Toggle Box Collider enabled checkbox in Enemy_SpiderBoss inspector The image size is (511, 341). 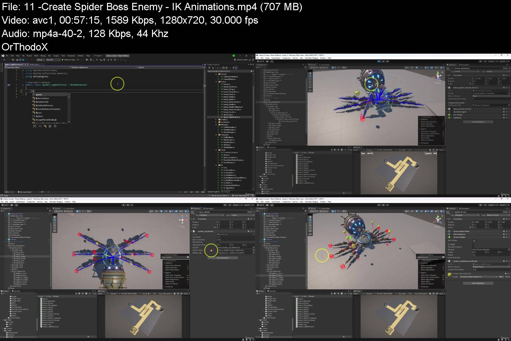(x=452, y=115)
